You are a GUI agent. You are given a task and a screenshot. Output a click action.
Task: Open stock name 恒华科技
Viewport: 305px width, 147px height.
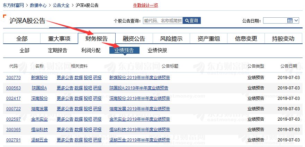tap(39, 129)
